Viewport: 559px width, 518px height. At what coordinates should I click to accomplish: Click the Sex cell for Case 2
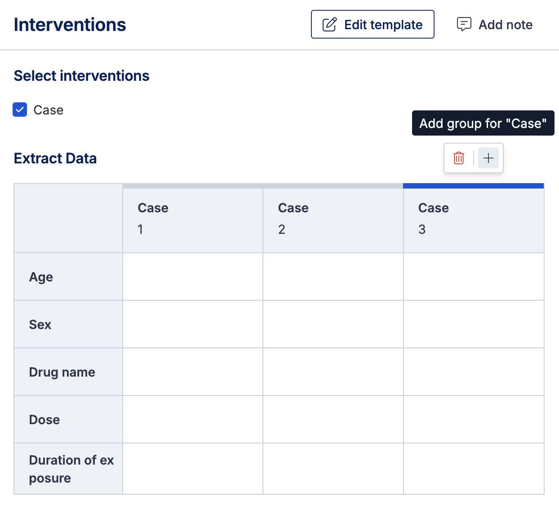333,324
